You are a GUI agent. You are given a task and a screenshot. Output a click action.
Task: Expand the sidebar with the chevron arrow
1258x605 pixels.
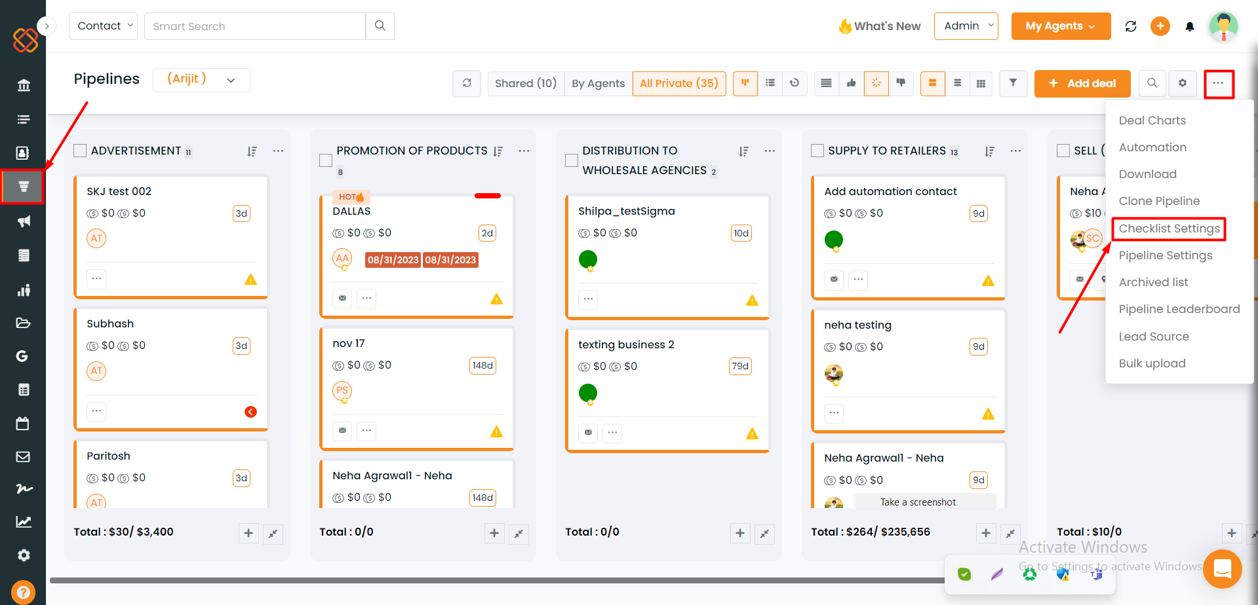(47, 26)
